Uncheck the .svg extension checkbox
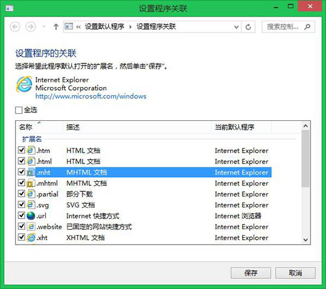The height and width of the screenshot is (289, 326). 21,205
